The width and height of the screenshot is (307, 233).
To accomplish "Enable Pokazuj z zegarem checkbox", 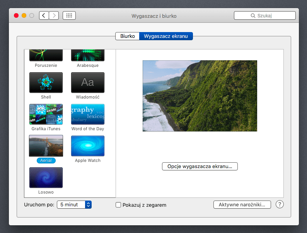I will click(119, 205).
